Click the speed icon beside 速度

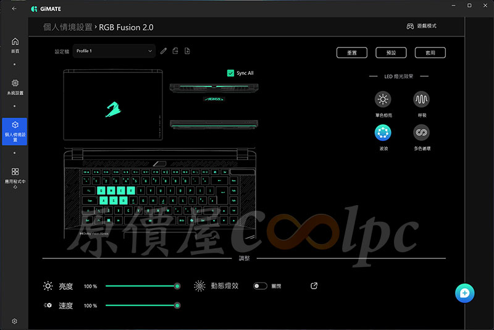tap(48, 305)
